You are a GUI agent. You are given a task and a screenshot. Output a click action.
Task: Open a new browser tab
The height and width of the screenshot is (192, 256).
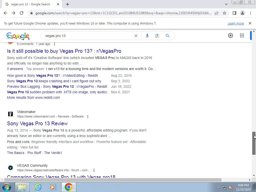[67, 4]
